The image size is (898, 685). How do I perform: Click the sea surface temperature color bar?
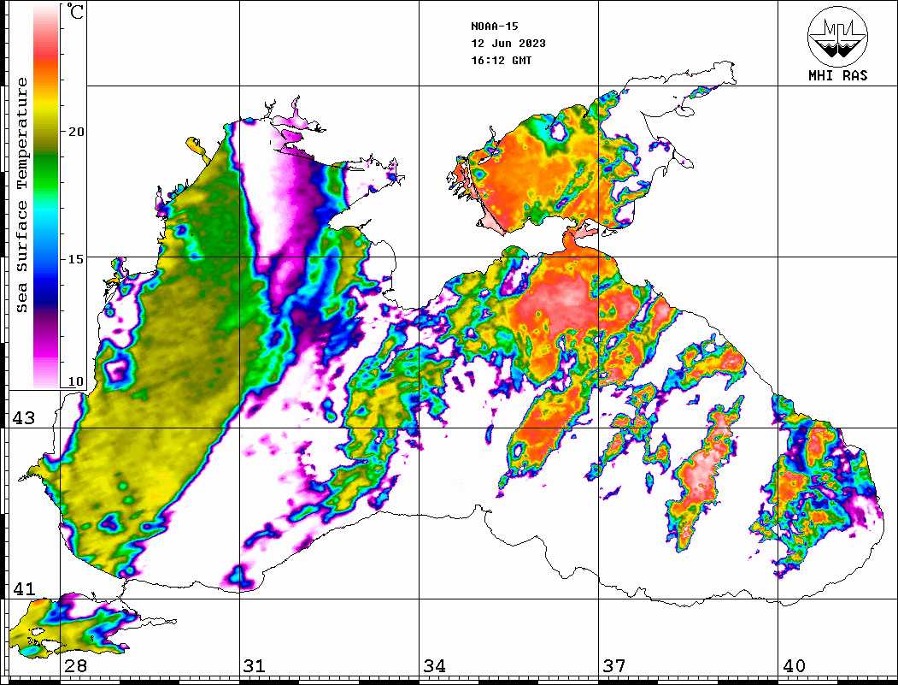coord(46,197)
